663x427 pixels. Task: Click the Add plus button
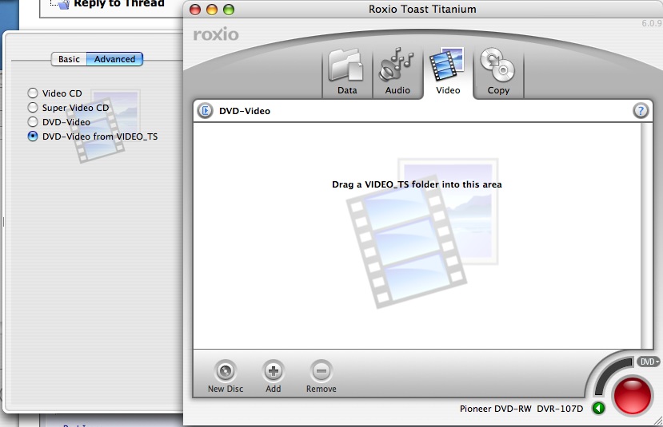(274, 377)
